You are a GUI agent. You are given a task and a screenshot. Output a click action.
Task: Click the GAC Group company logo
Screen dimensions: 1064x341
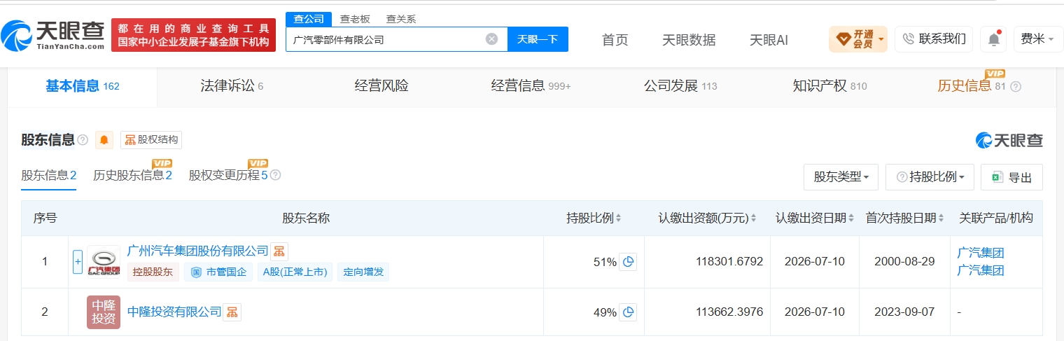[x=104, y=262]
